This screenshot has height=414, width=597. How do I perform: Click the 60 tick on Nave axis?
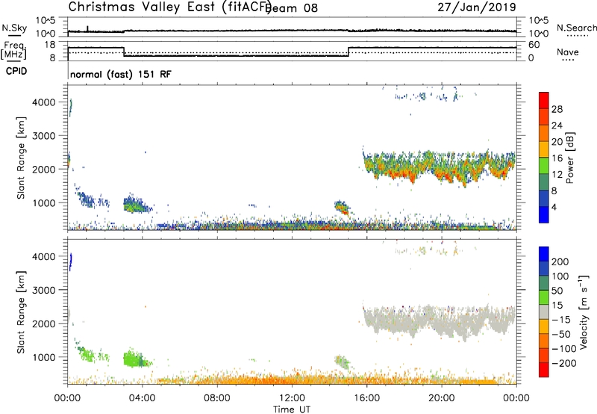(x=534, y=45)
